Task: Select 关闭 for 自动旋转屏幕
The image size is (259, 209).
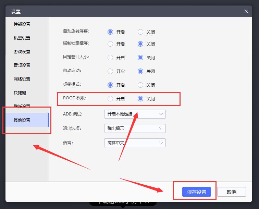Action: (x=140, y=32)
